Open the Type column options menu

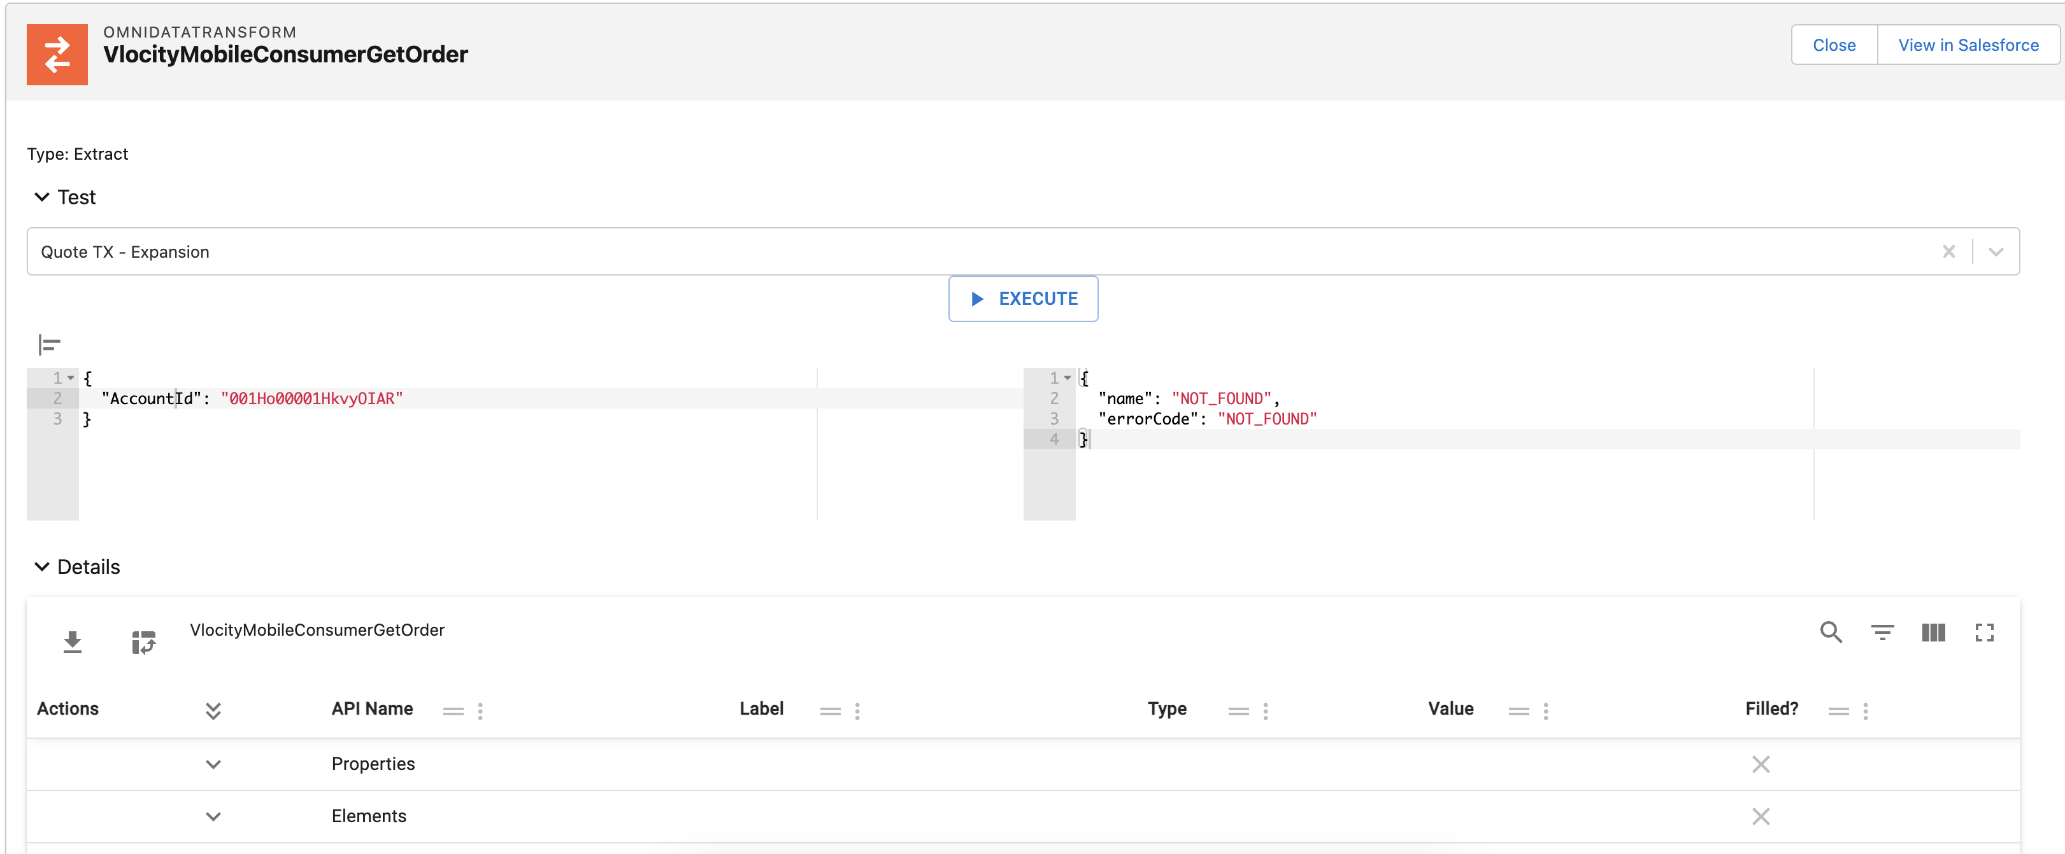click(x=1265, y=711)
